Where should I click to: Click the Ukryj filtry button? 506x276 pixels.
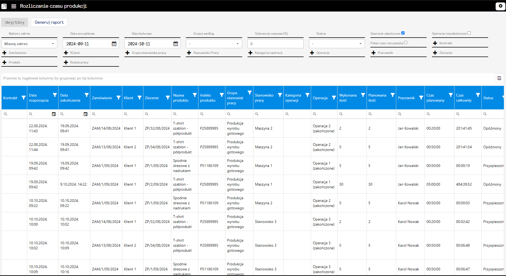(15, 22)
